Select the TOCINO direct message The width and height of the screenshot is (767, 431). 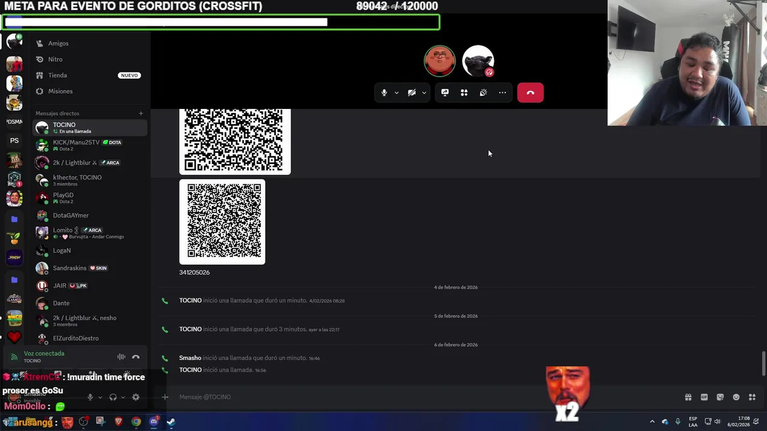click(x=90, y=128)
